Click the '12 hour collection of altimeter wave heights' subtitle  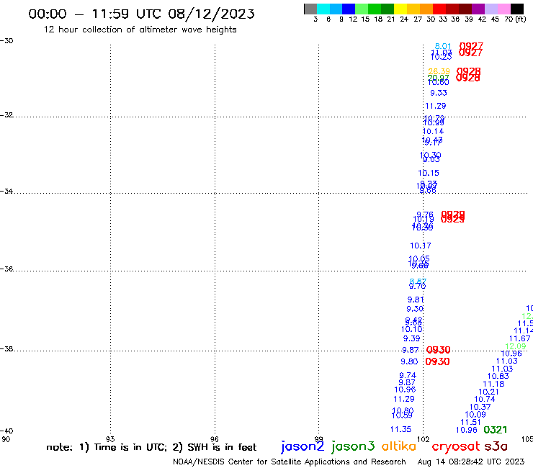(x=140, y=30)
